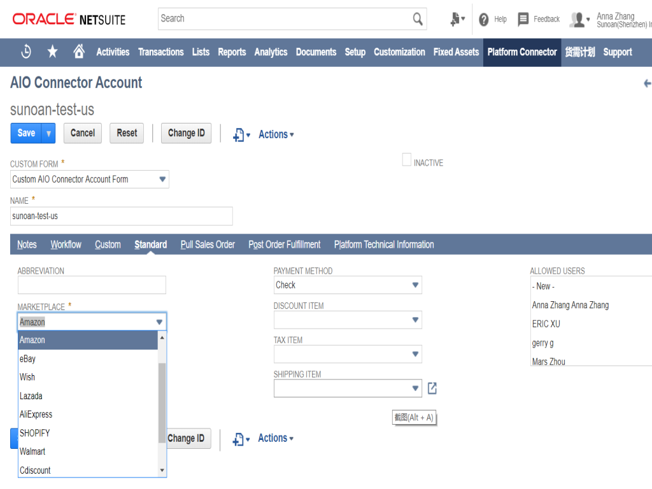This screenshot has height=489, width=652.
Task: Open the Setup menu
Action: pos(355,52)
